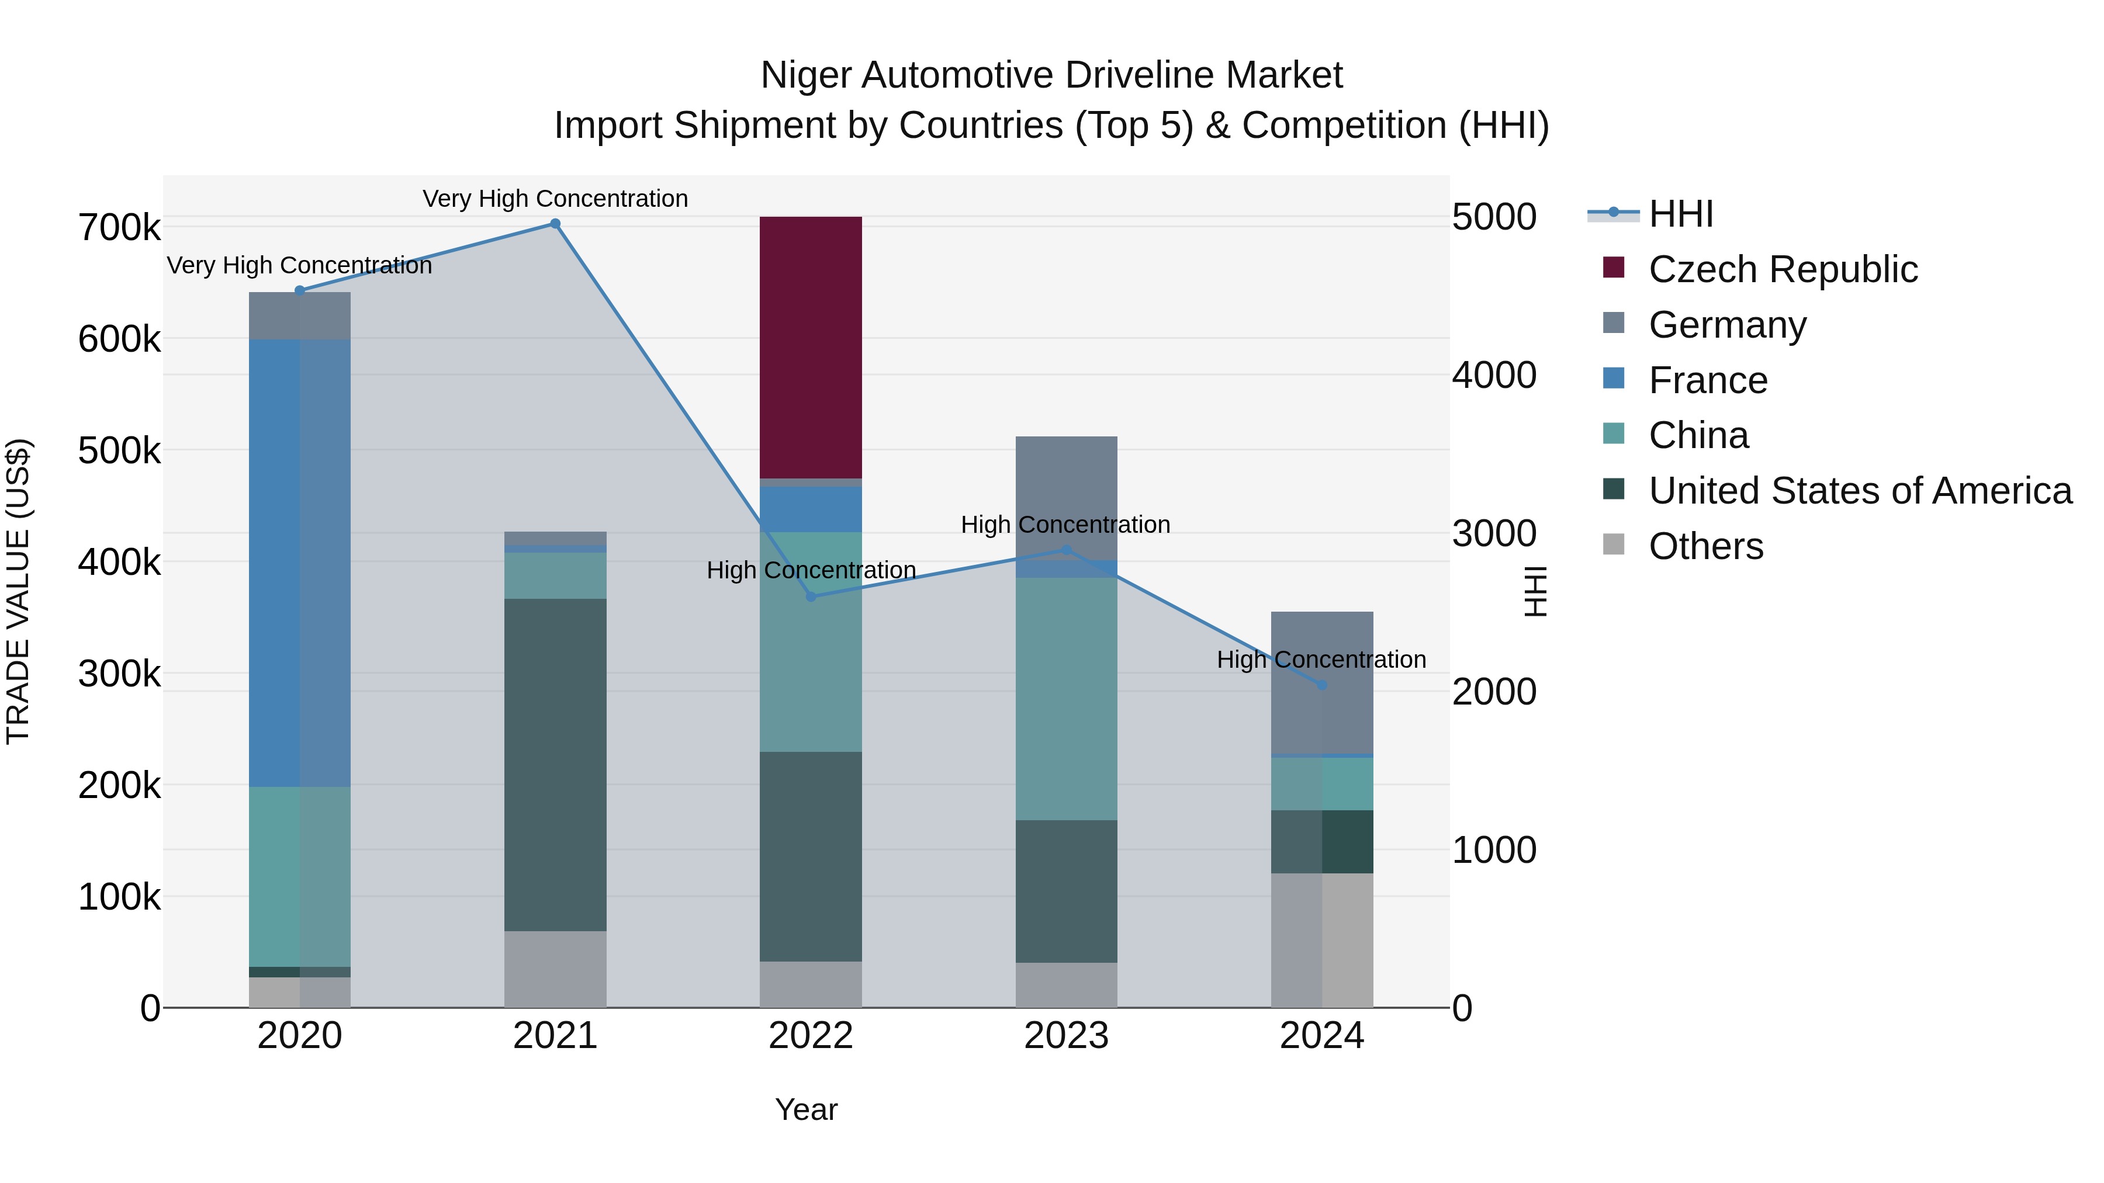Viewport: 2104px width, 1183px height.
Task: Click the 2020 x-axis label
Action: tap(300, 1036)
